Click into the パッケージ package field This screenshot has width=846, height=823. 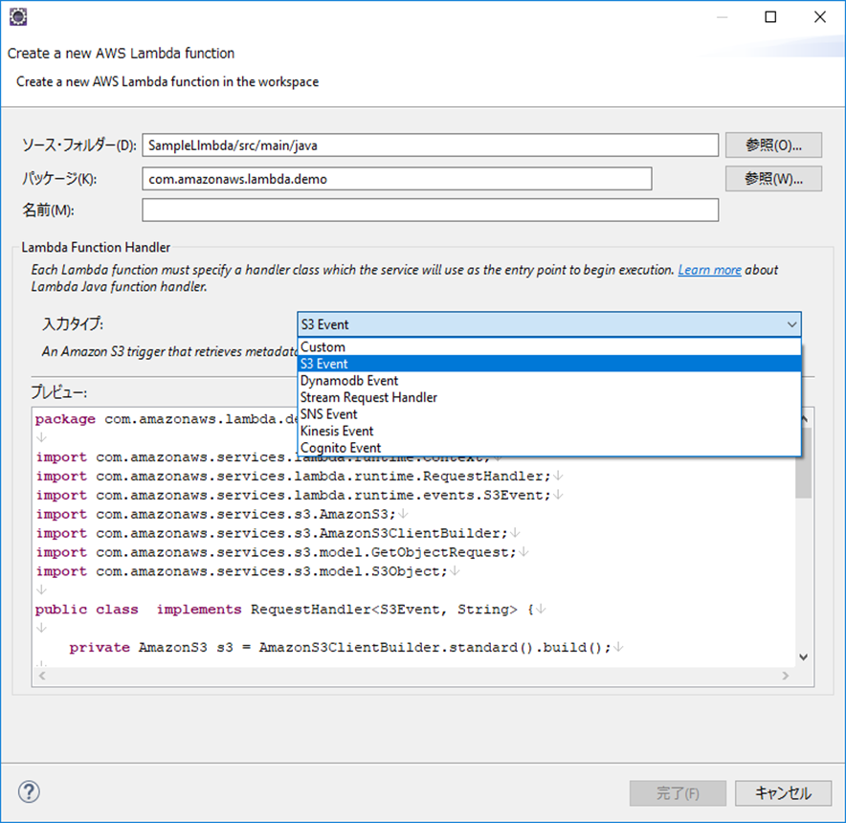pos(396,179)
